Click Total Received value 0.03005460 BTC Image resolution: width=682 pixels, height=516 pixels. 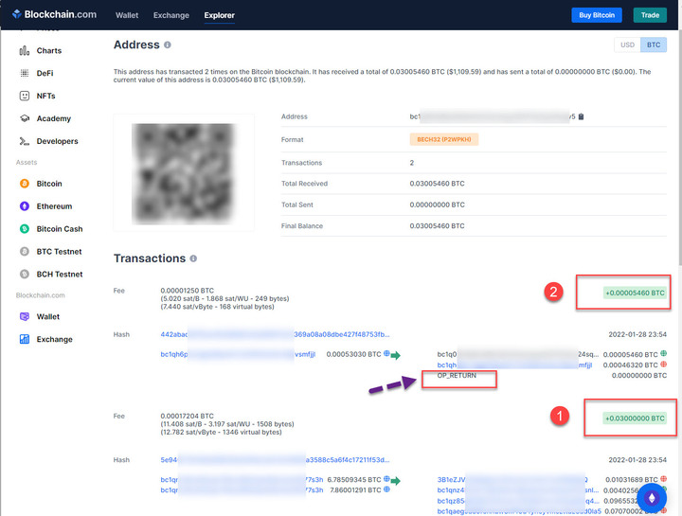click(x=437, y=184)
